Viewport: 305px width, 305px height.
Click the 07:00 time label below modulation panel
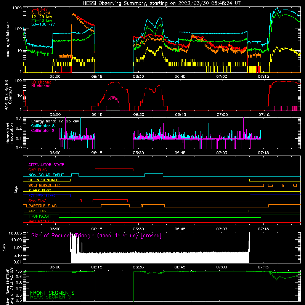[222, 153]
